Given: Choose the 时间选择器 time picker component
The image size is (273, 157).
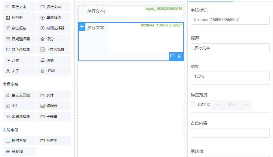Looking at the screenshot, I should [x=54, y=28].
